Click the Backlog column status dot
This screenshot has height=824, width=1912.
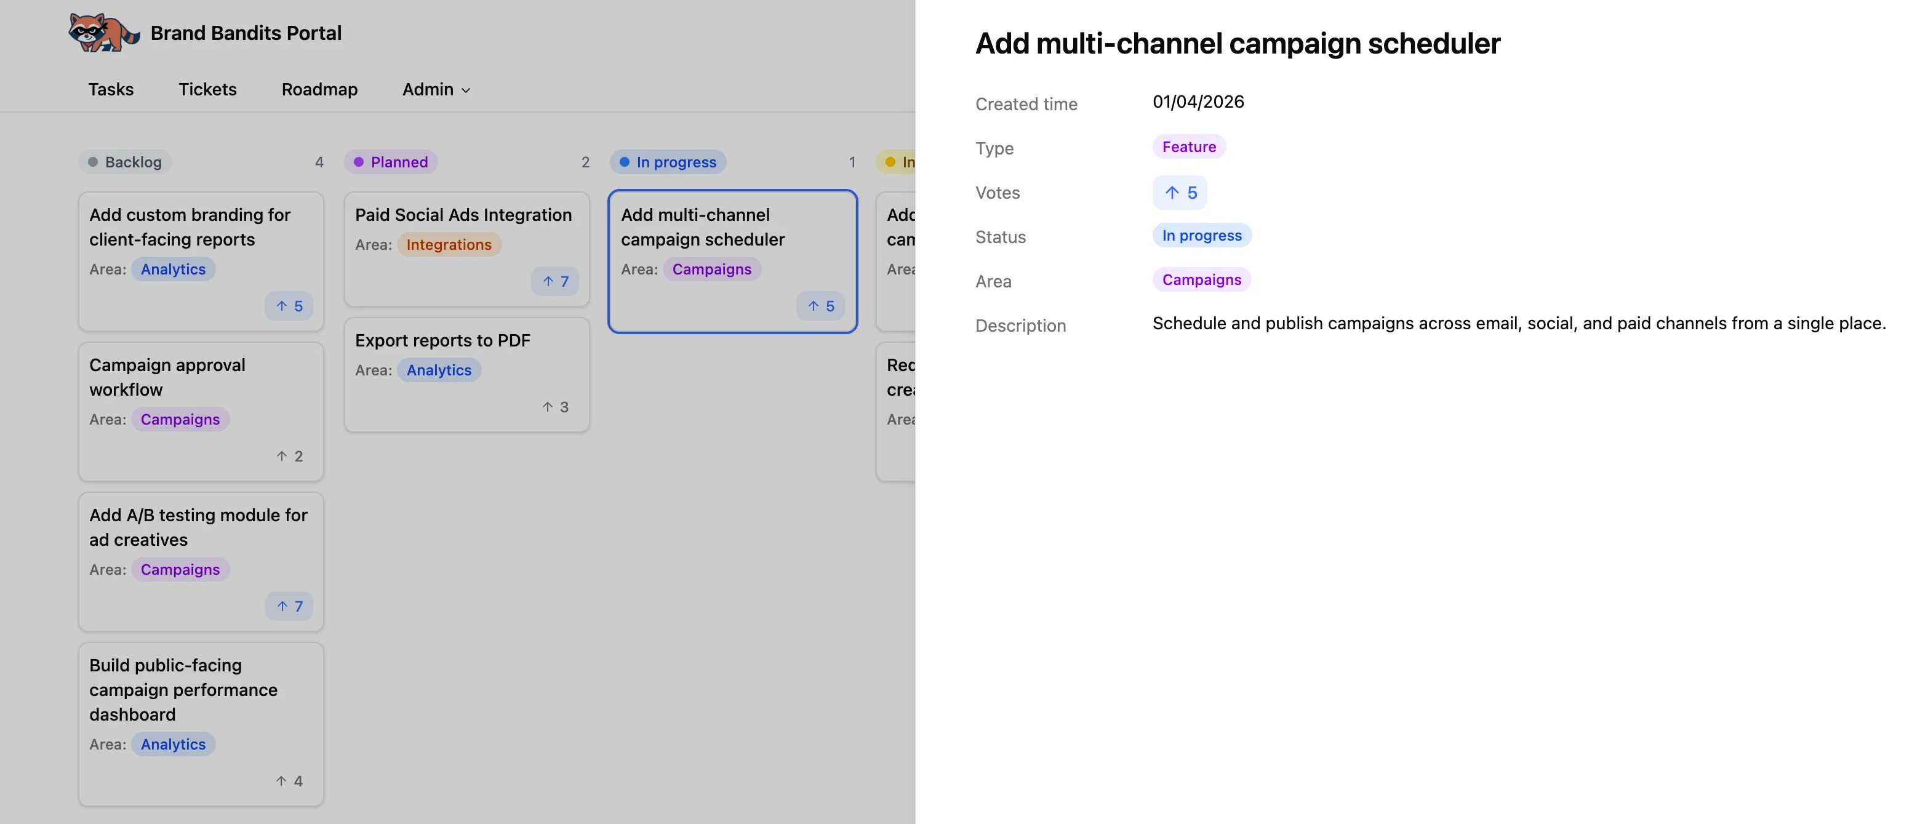tap(94, 161)
